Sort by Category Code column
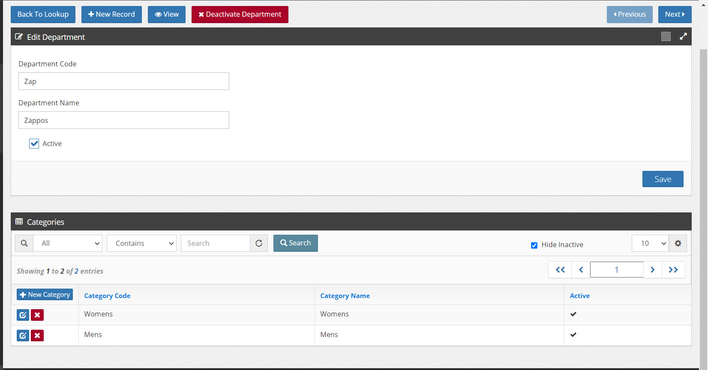The image size is (708, 370). tap(107, 295)
